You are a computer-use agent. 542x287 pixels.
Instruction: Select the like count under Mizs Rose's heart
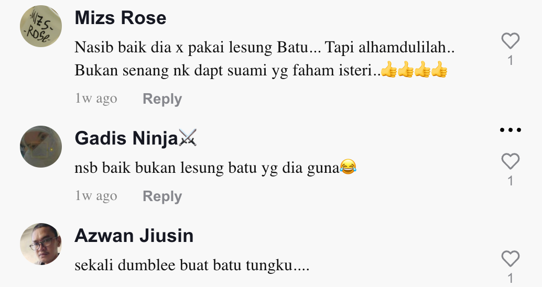510,61
